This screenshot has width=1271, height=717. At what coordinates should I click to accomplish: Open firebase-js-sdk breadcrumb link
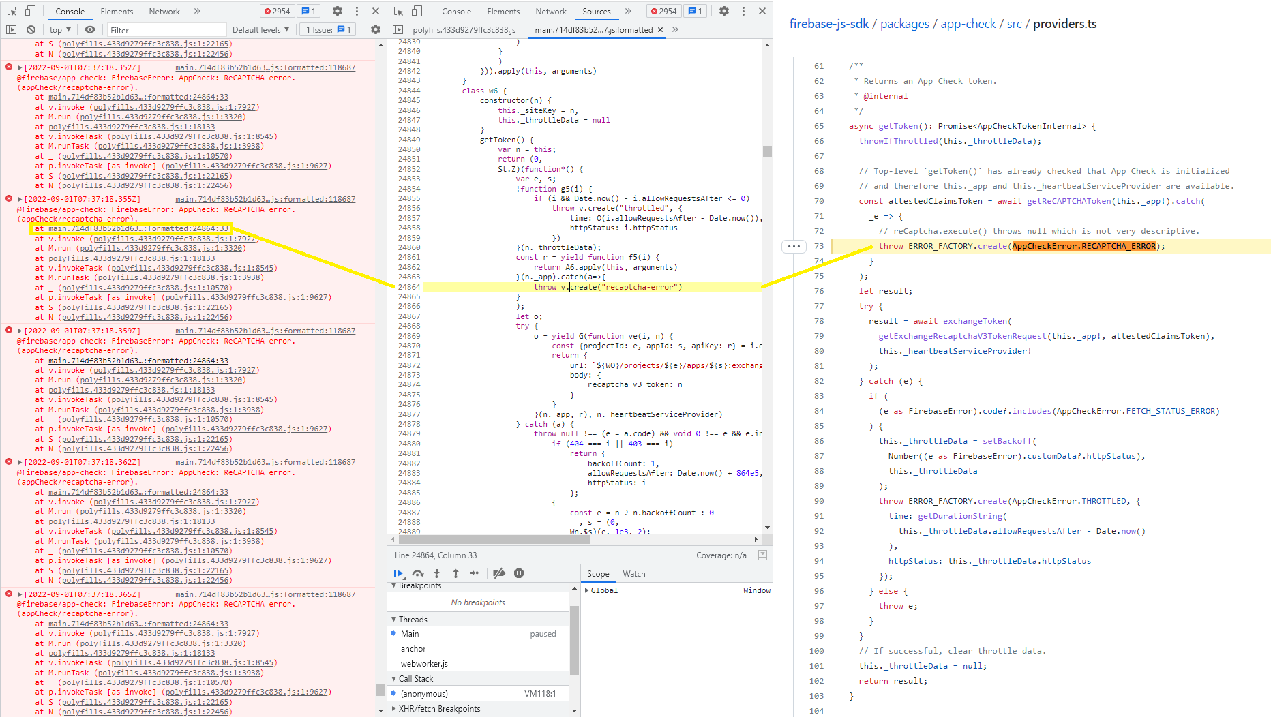(x=829, y=24)
